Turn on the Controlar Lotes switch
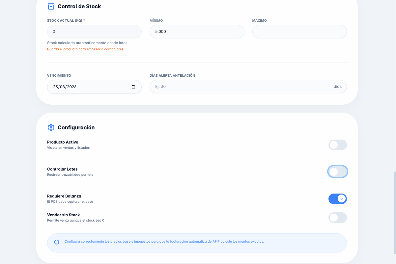This screenshot has height=264, width=396. tap(338, 172)
